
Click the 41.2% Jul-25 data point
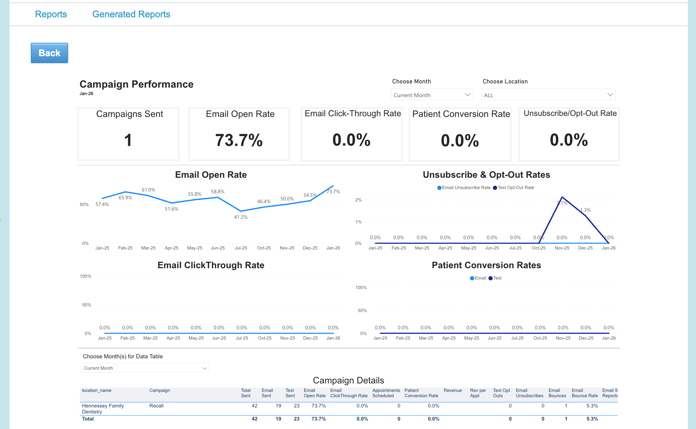pyautogui.click(x=241, y=211)
